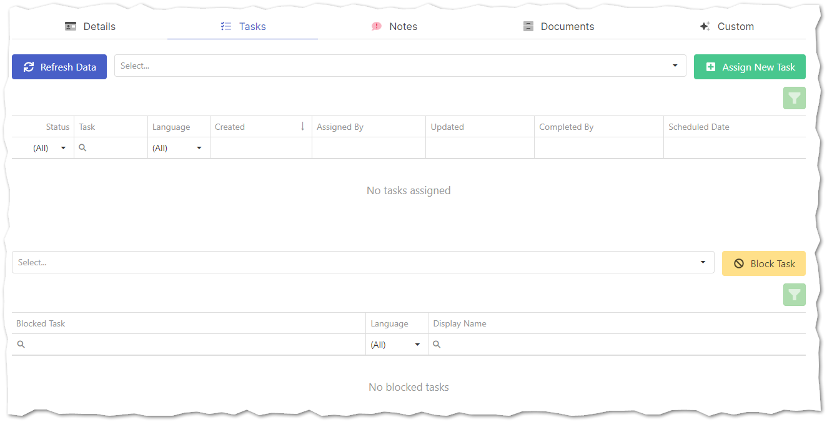Click the Notes speech bubble icon

pos(376,26)
